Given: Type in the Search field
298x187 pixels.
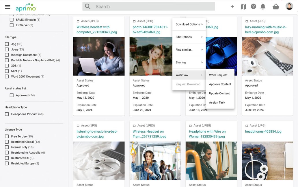Looking at the screenshot, I should coord(149,6).
